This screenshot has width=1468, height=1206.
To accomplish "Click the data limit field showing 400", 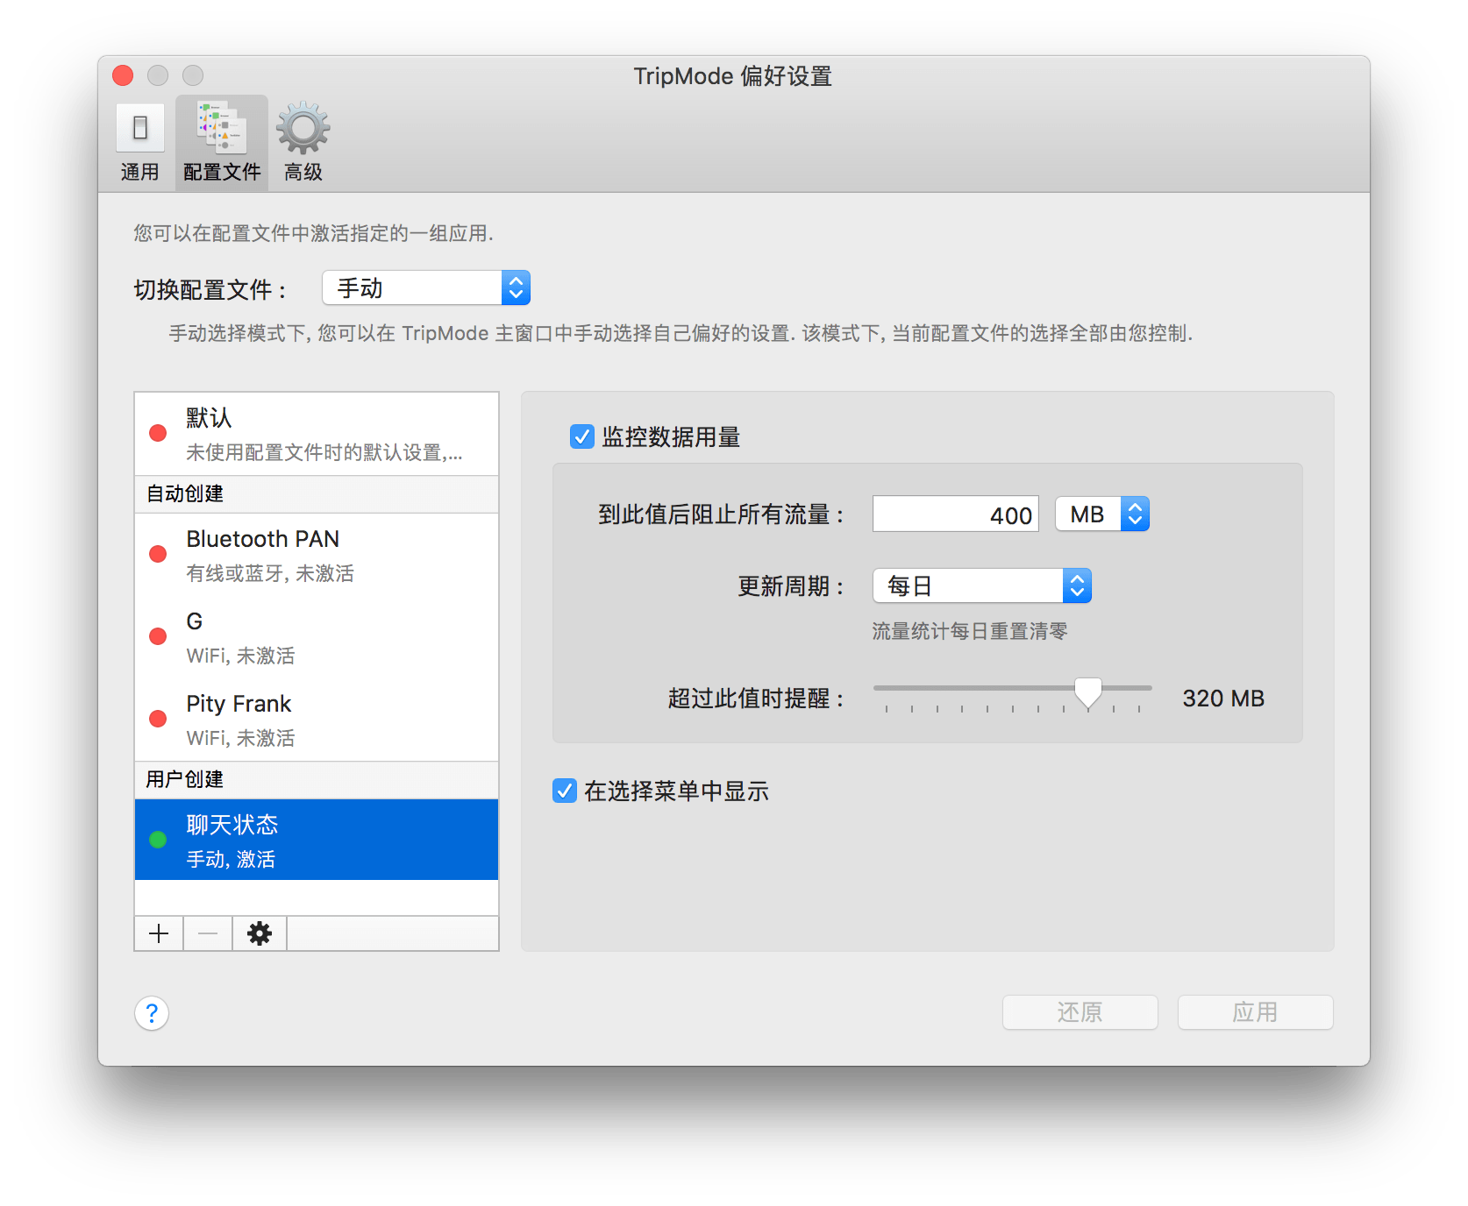I will tap(956, 514).
